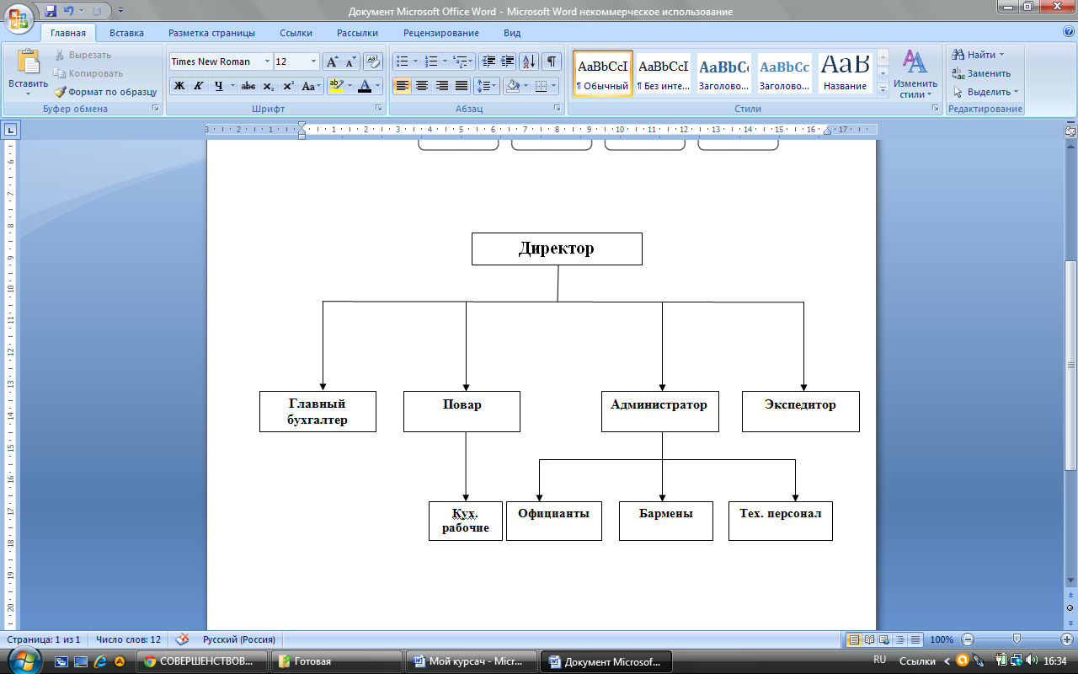Expand the styles gallery
The image size is (1078, 674).
click(x=883, y=88)
